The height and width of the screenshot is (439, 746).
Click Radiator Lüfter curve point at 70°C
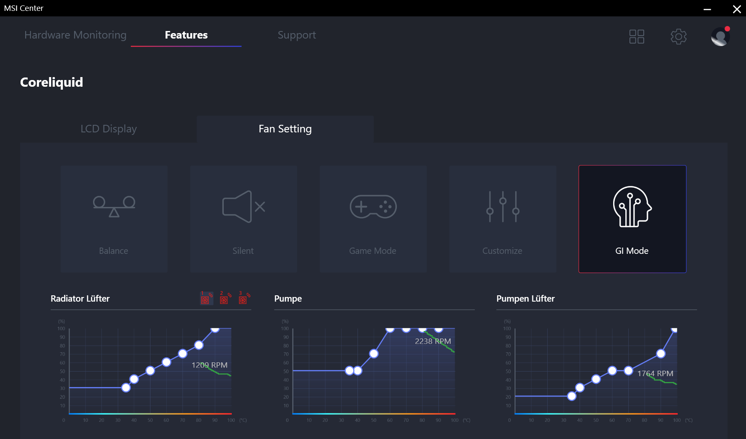(x=183, y=354)
